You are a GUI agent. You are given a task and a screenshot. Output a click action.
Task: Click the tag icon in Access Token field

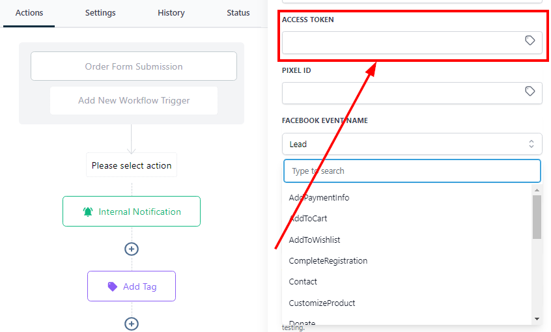(x=530, y=41)
